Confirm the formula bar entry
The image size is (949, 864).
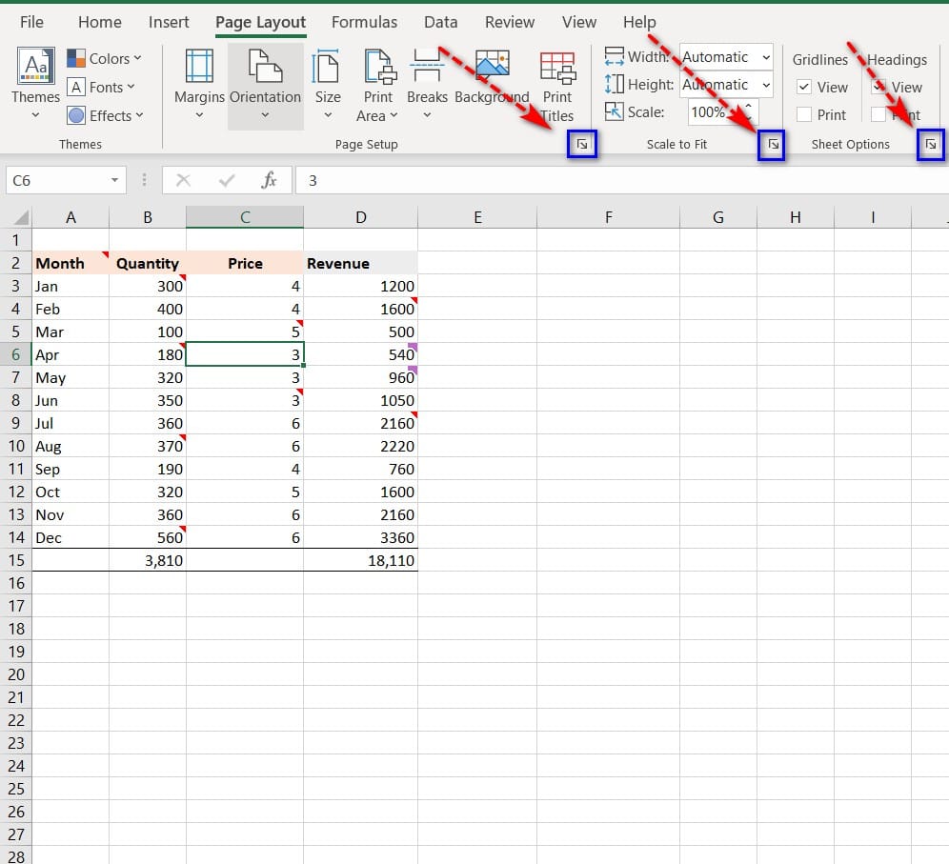pyautogui.click(x=227, y=180)
